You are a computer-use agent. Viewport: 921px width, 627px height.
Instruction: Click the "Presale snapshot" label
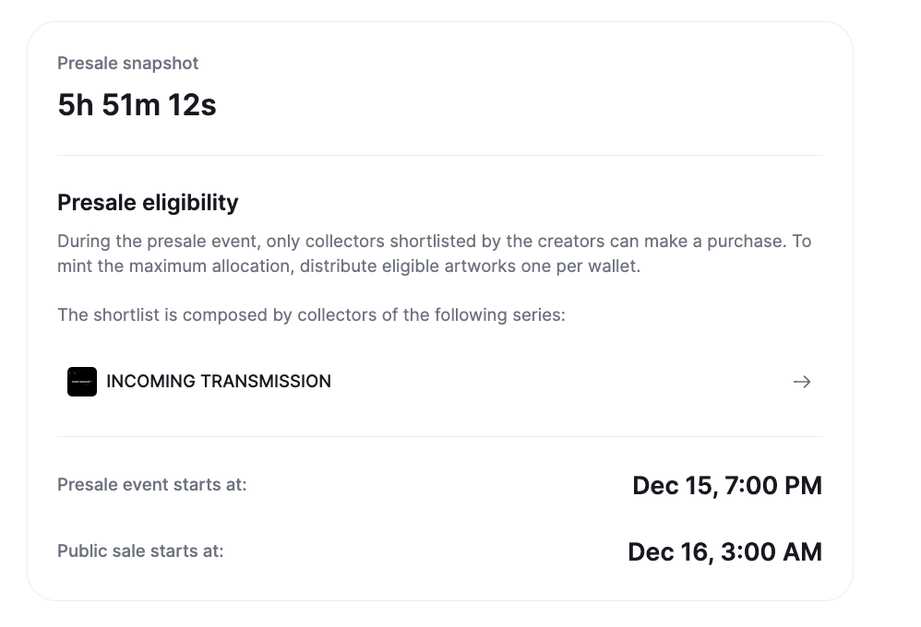tap(127, 64)
